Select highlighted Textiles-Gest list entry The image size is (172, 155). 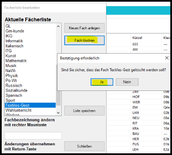(30, 105)
